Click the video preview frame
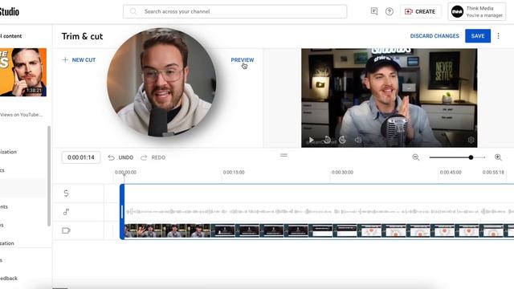The height and width of the screenshot is (289, 514). pos(389,98)
